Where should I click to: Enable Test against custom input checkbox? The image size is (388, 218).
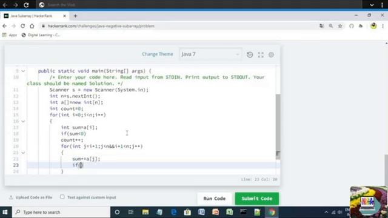click(62, 197)
